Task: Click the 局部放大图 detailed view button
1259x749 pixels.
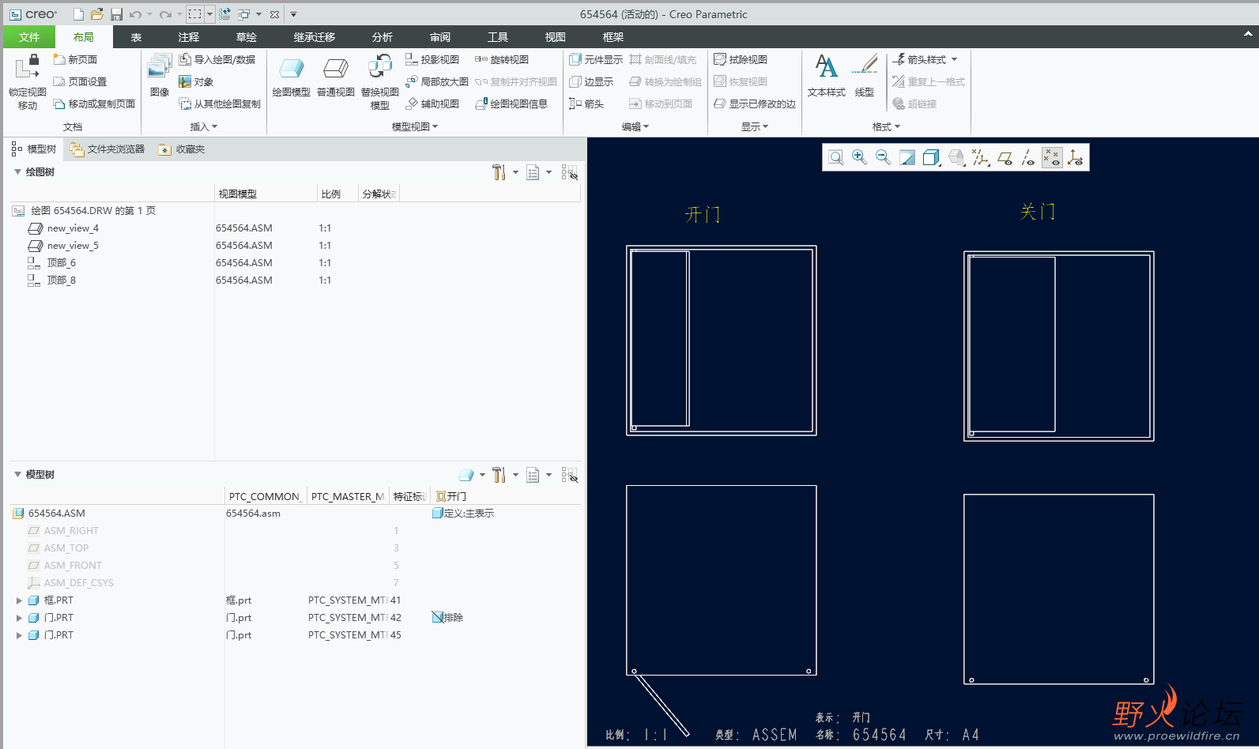Action: [x=437, y=81]
